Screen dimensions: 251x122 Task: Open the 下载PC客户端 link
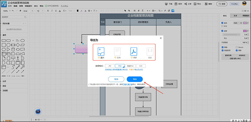pos(128,84)
